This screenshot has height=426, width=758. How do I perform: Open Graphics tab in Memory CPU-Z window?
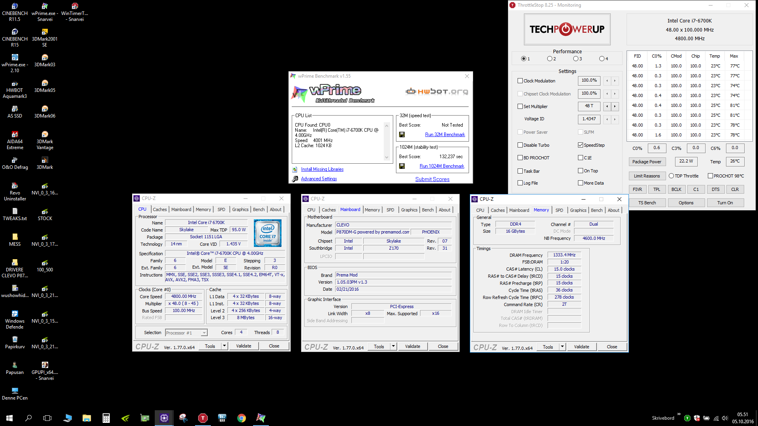[578, 210]
